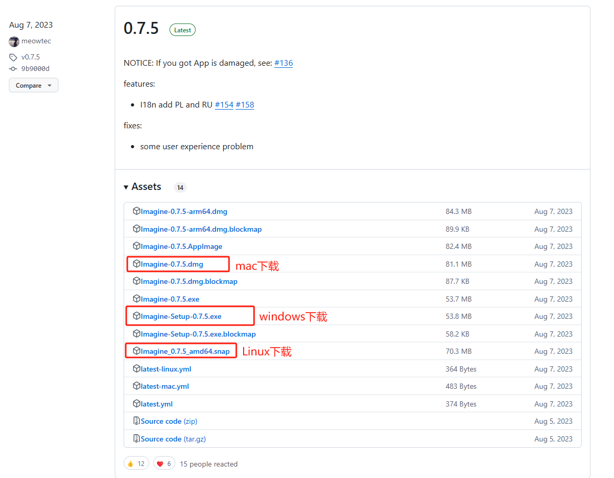Screen dimensions: 614x478
Task: Open the Compare dropdown
Action: 34,86
